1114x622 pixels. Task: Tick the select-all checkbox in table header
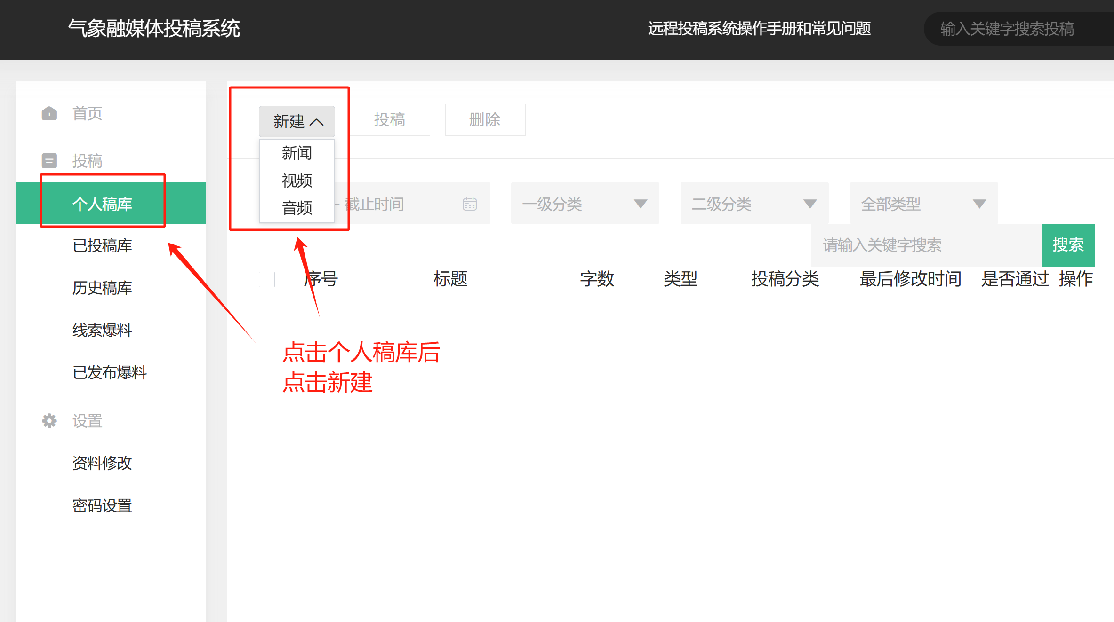(267, 279)
